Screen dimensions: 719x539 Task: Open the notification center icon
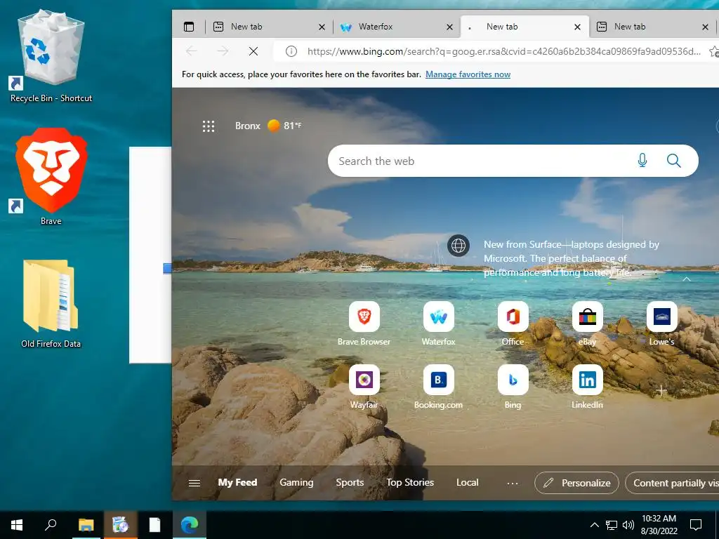tap(696, 525)
